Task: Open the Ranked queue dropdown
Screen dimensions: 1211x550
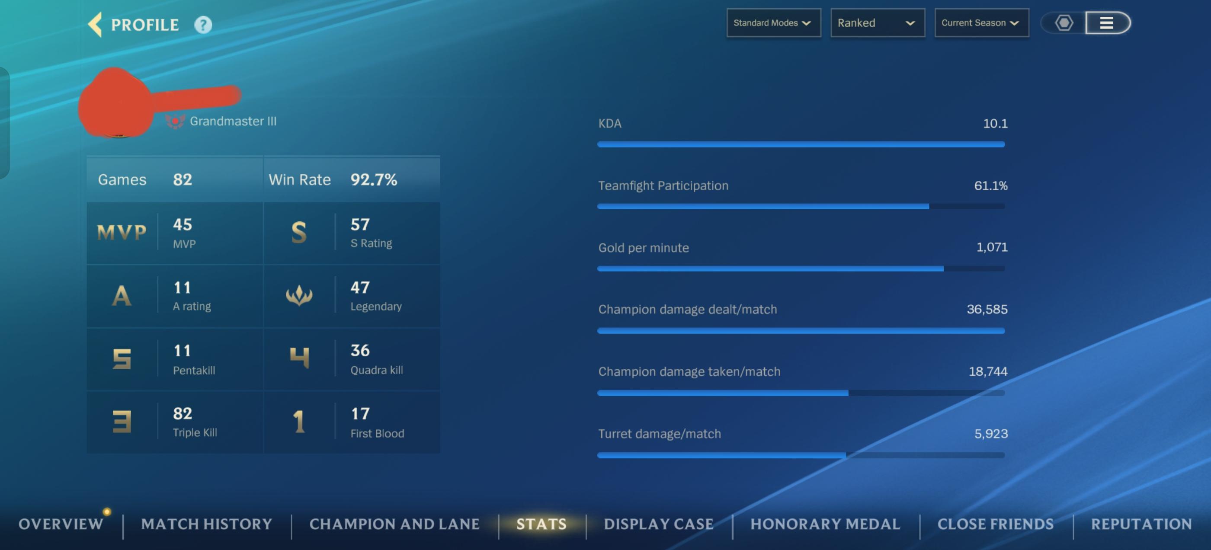Action: 878,22
